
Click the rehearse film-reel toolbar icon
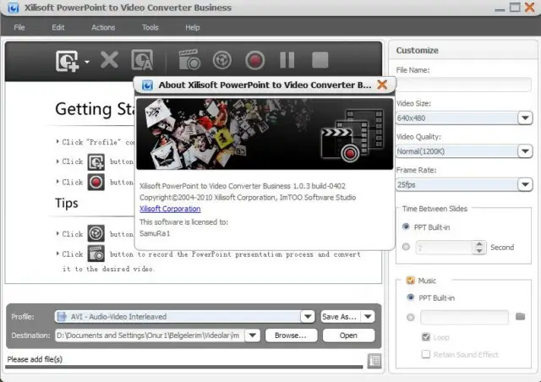[x=221, y=60]
